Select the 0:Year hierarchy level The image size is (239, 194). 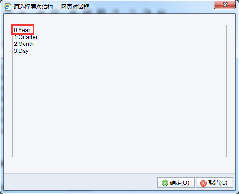tap(22, 30)
